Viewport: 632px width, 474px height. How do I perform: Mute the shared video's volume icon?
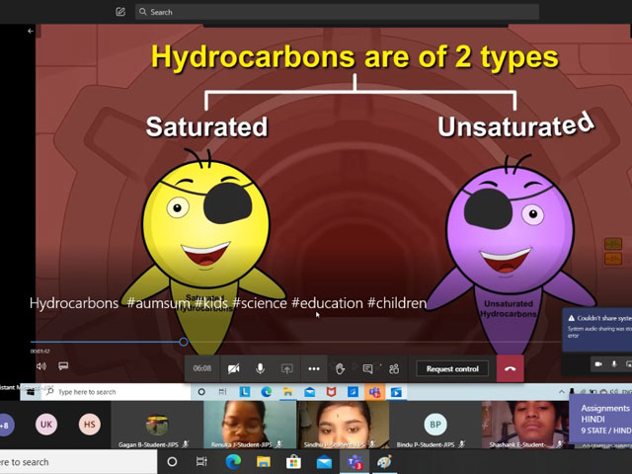(x=41, y=366)
